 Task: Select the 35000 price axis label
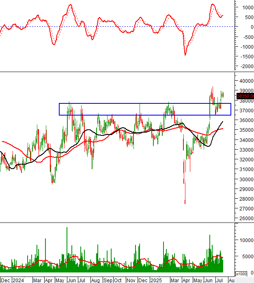pos(246,130)
